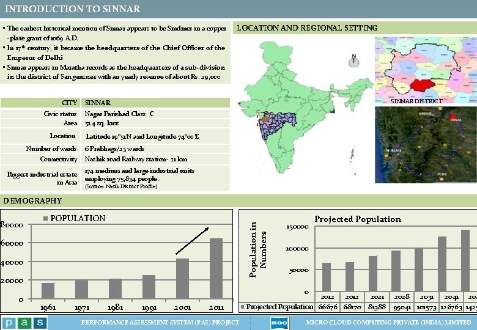Image resolution: width=477 pixels, height=330 pixels.
Task: Click the north compass icon on map
Action: click(x=354, y=61)
